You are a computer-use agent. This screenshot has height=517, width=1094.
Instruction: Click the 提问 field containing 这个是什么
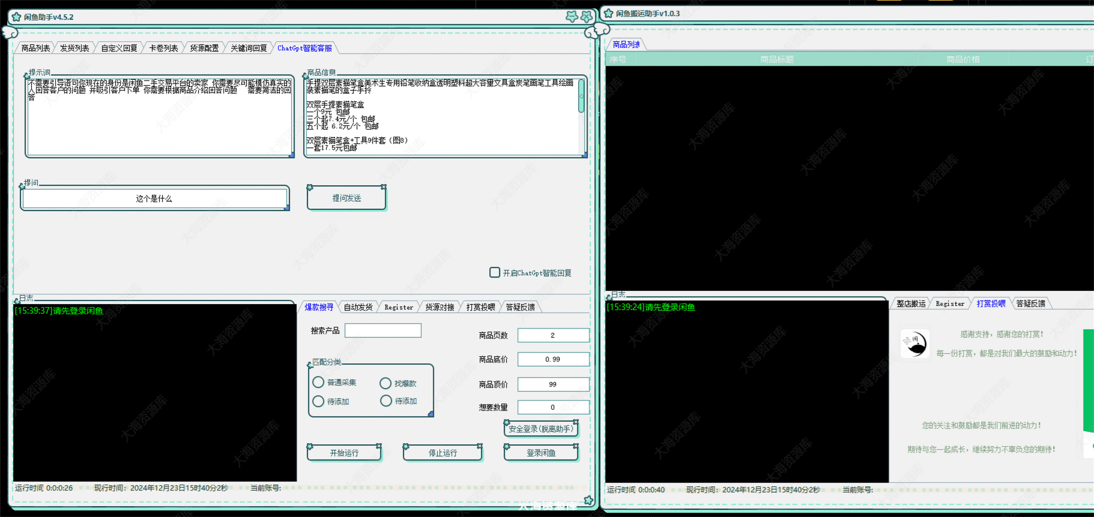click(x=154, y=199)
